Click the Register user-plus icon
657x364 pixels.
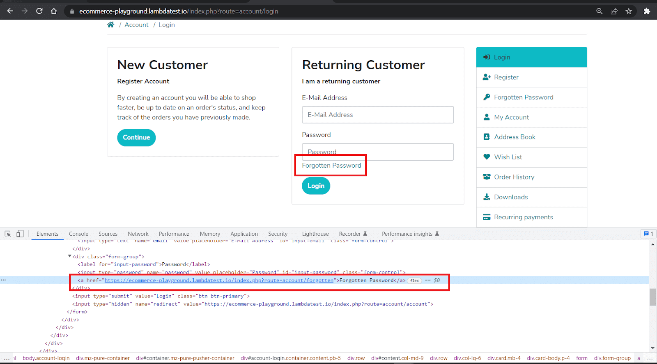(487, 77)
